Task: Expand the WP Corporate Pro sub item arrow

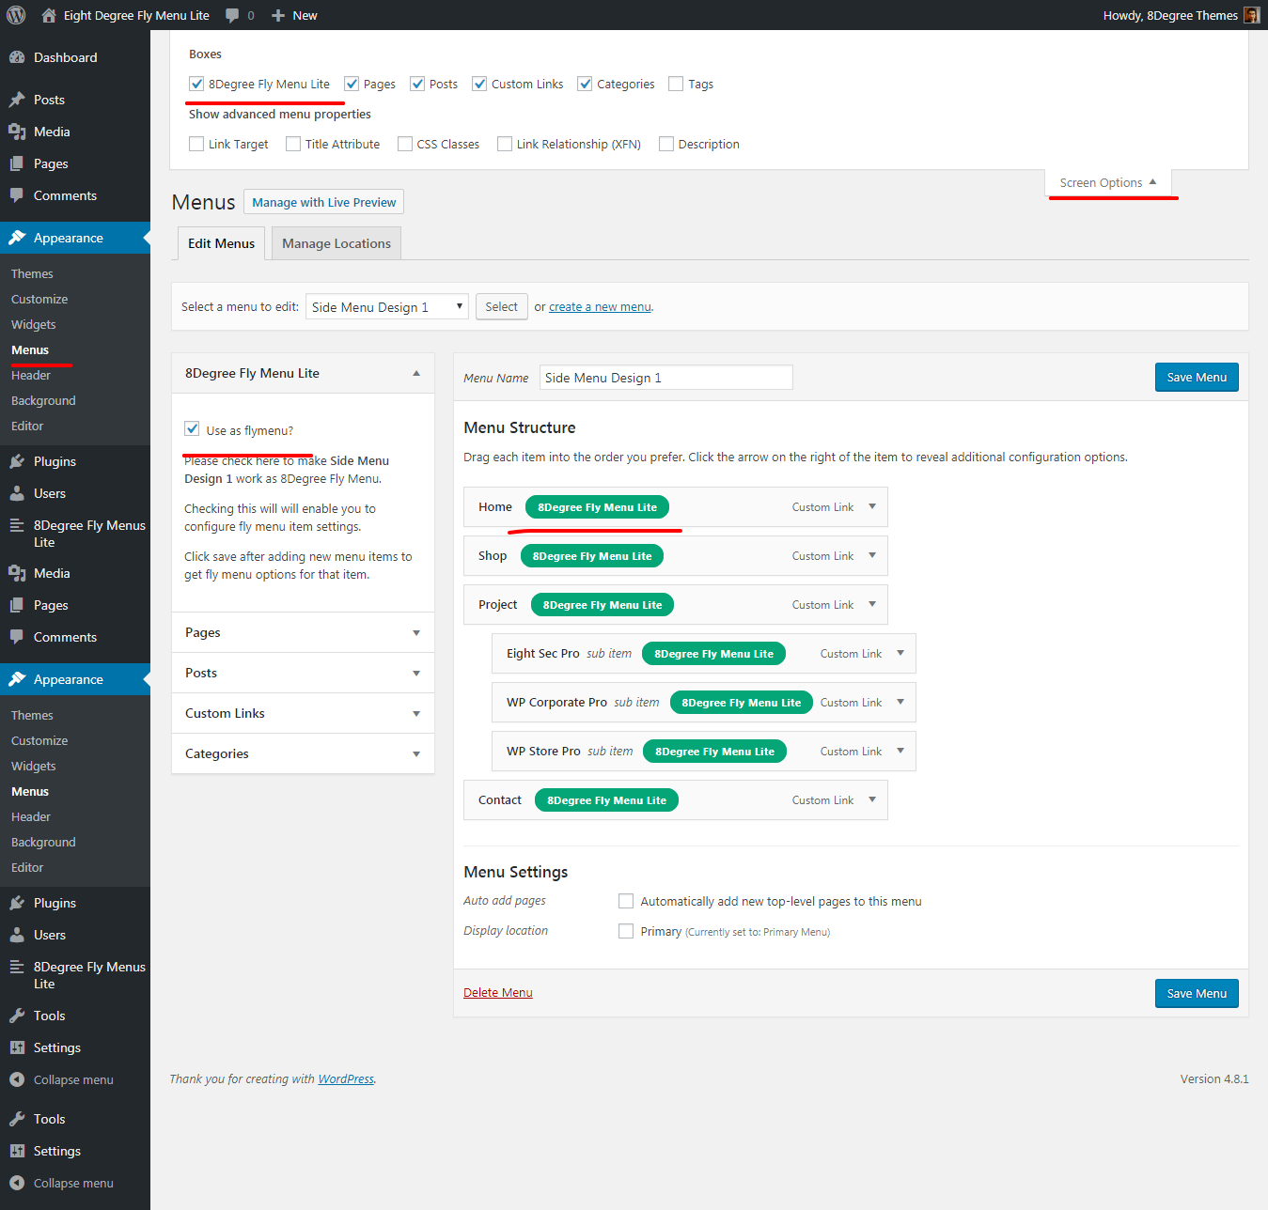Action: 900,702
